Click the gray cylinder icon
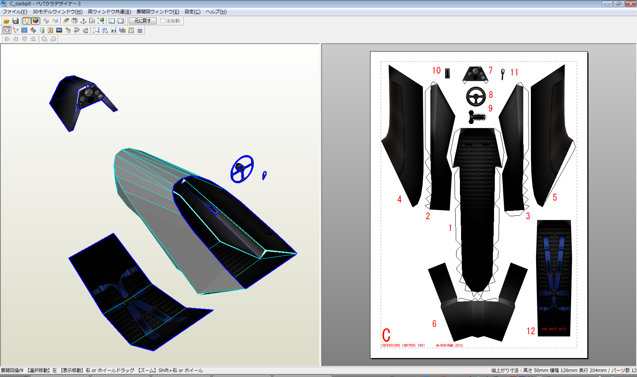 (x=75, y=21)
